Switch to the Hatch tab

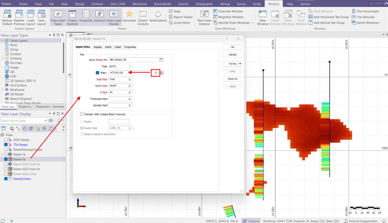click(108, 47)
